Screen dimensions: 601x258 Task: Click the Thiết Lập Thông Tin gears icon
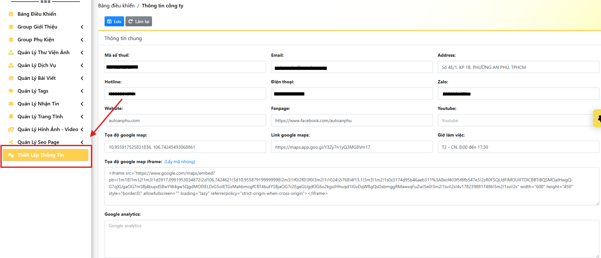point(11,155)
